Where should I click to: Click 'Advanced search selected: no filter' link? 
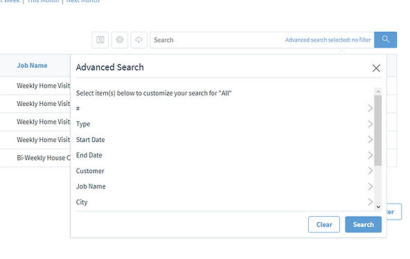click(x=328, y=40)
